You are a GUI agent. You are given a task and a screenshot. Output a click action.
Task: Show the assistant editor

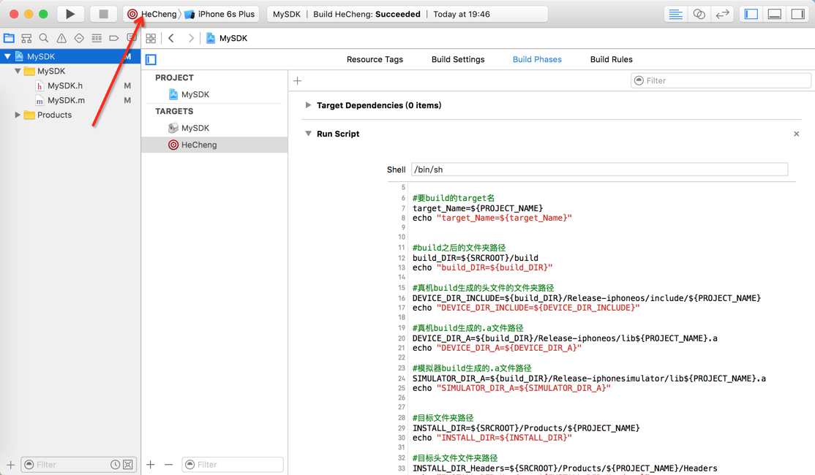699,14
